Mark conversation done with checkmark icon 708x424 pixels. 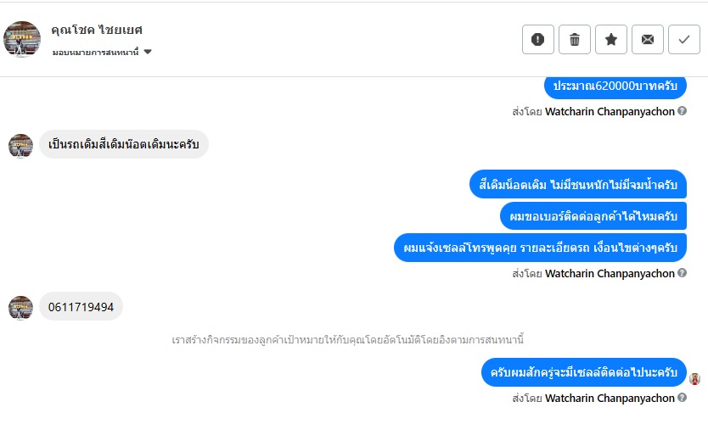coord(683,39)
